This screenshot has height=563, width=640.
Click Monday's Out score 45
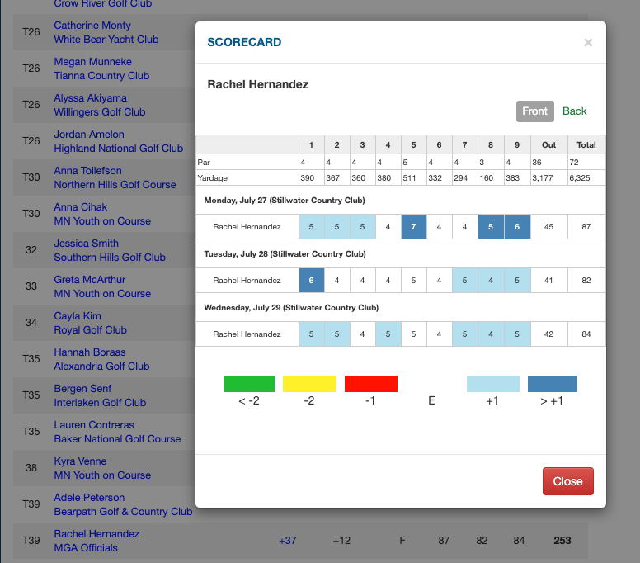click(x=548, y=227)
